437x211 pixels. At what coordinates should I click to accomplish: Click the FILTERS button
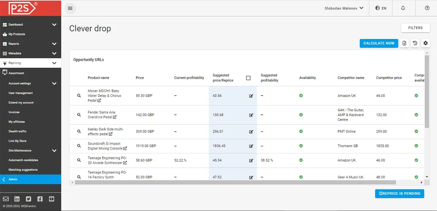pyautogui.click(x=415, y=28)
